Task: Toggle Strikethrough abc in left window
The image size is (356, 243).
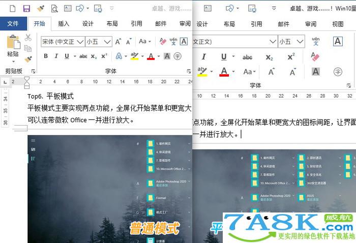Action: (x=83, y=56)
